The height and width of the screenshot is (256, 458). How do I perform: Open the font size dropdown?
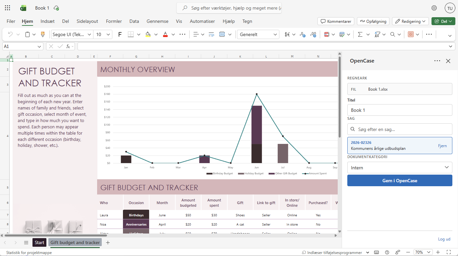click(109, 34)
